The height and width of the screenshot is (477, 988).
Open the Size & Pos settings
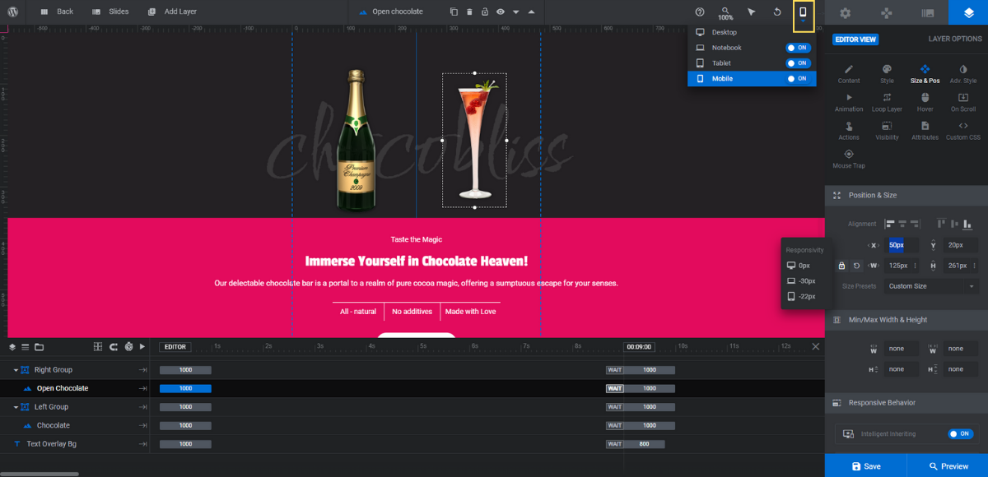(x=925, y=74)
